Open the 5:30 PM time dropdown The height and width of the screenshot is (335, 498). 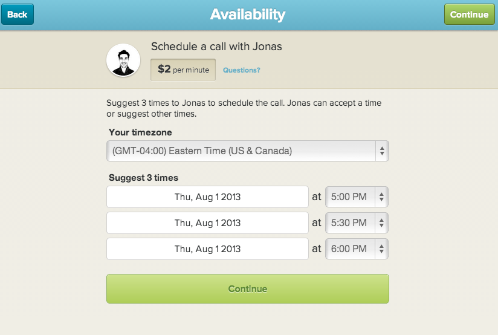pos(357,223)
